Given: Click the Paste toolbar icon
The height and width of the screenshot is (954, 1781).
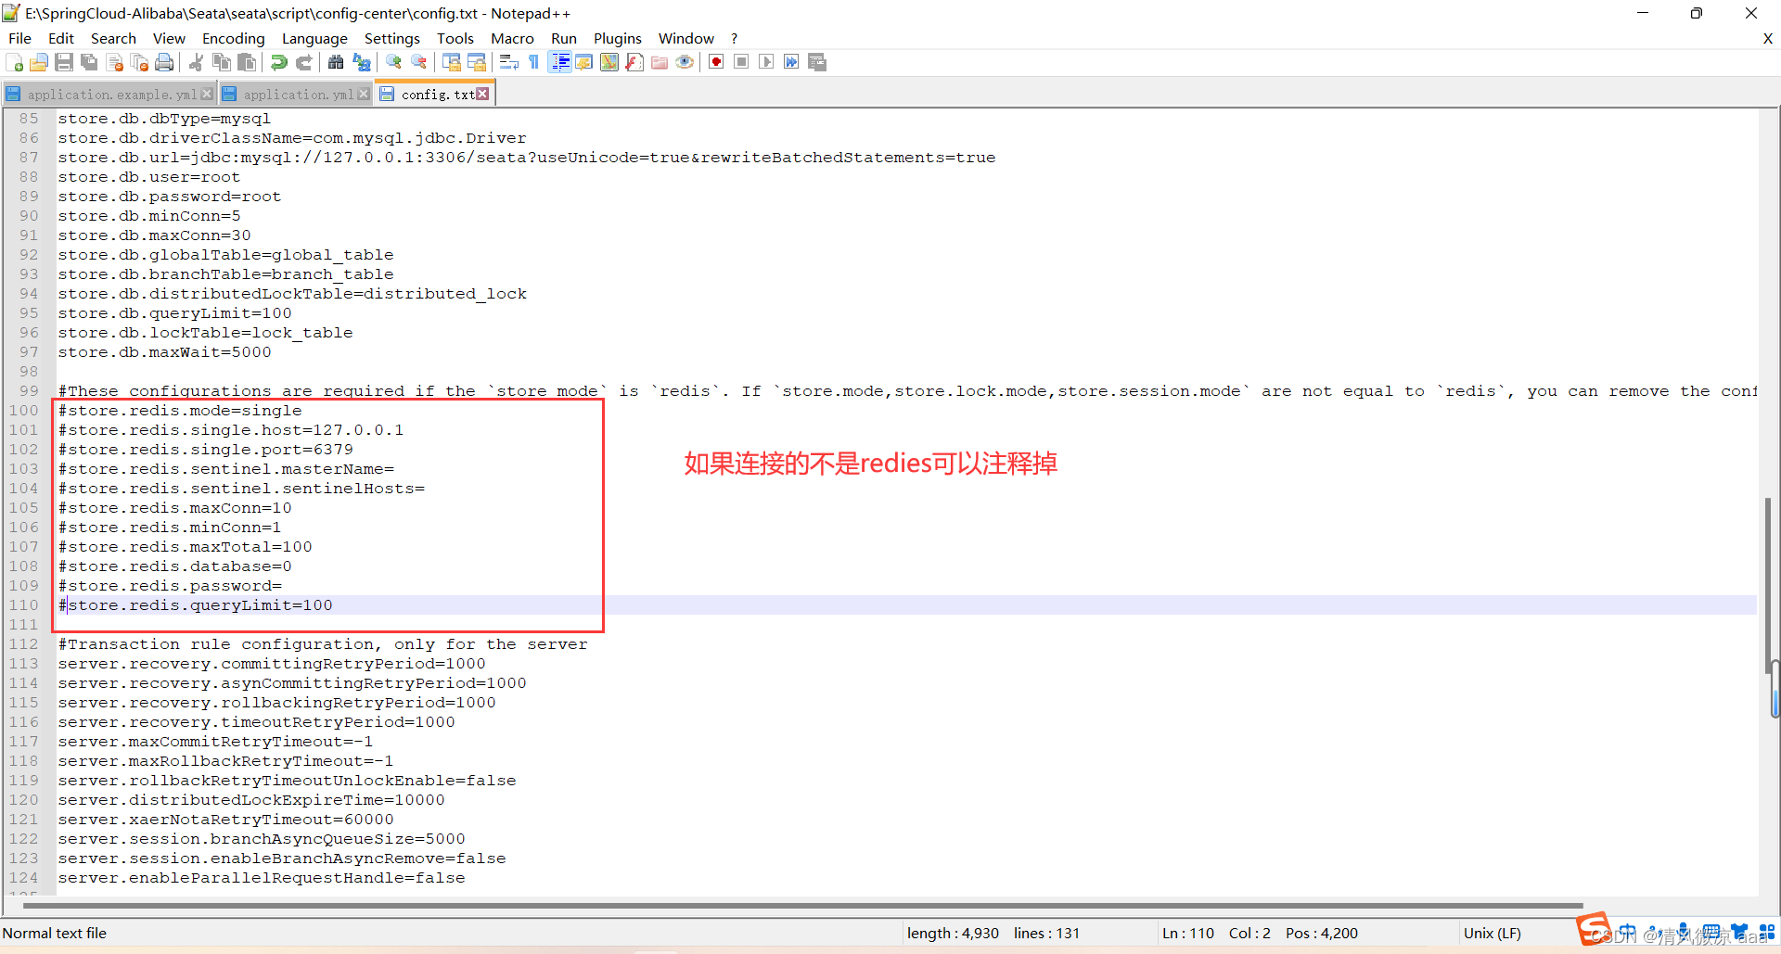Looking at the screenshot, I should (247, 62).
